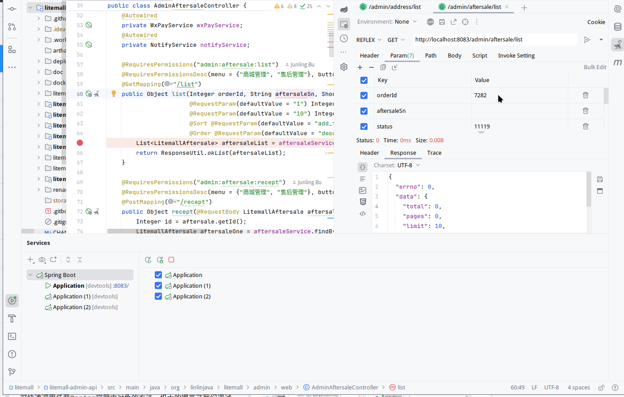Uncheck the status parameter checkbox
624x397 pixels.
point(364,127)
